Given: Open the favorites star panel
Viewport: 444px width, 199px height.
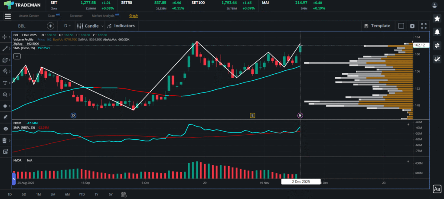Looking at the screenshot, I should click(437, 19).
